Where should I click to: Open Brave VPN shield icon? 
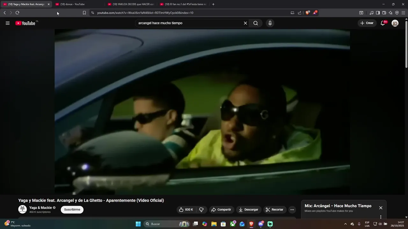(x=397, y=13)
